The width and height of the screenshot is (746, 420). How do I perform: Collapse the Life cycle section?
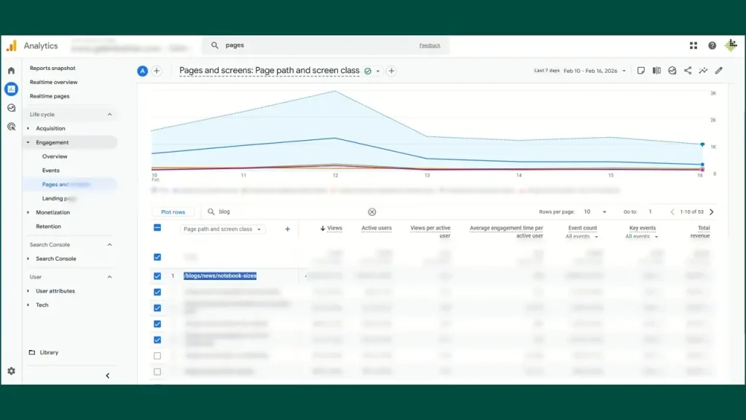[111, 114]
